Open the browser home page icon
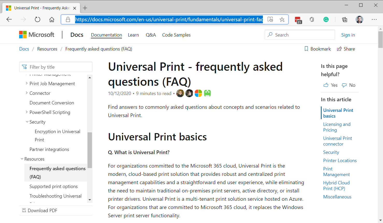The image size is (383, 223). pos(52,19)
